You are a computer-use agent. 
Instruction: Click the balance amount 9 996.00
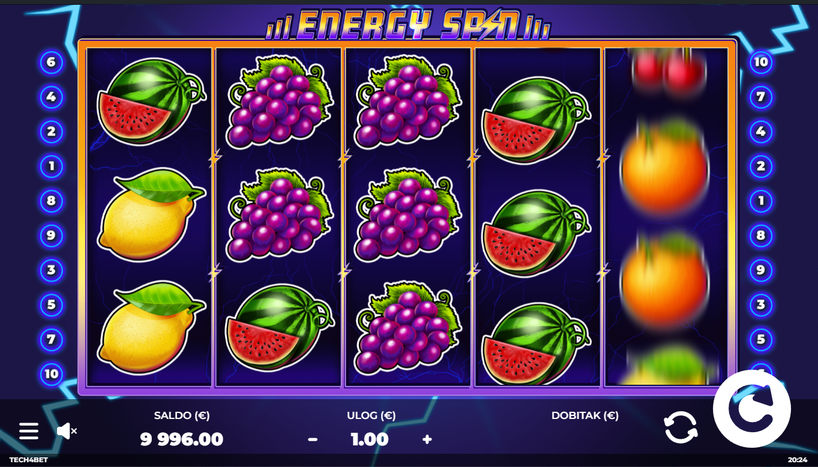pos(182,439)
